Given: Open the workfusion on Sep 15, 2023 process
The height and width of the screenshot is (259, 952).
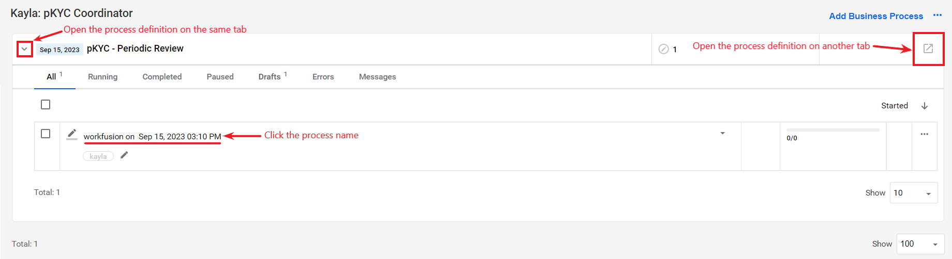Looking at the screenshot, I should pyautogui.click(x=152, y=136).
